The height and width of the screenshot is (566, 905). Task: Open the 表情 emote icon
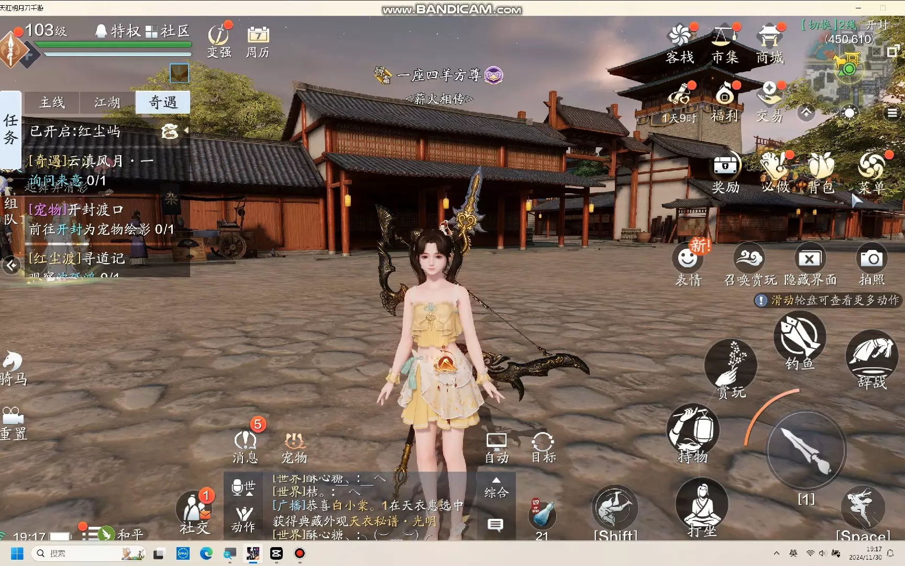click(688, 265)
